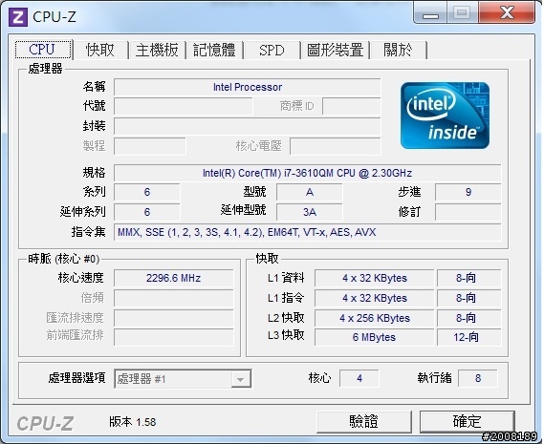Click the 規格 field with i7-3610QM
The height and width of the screenshot is (444, 544).
[x=308, y=173]
